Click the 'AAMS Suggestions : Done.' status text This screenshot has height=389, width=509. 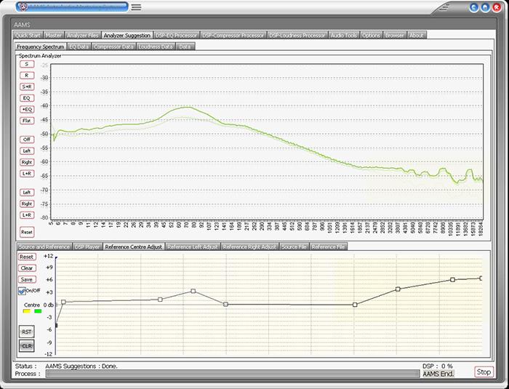(81, 366)
